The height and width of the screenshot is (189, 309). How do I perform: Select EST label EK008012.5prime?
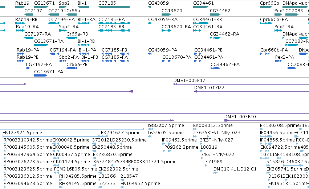(213, 126)
